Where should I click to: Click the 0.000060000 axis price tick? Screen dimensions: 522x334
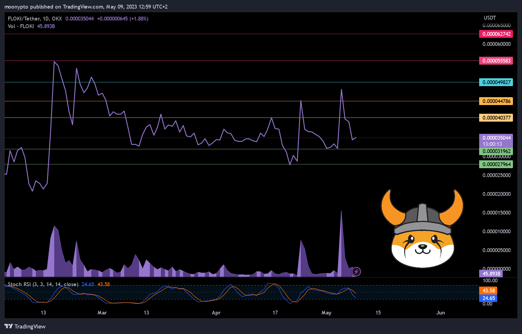pos(496,44)
